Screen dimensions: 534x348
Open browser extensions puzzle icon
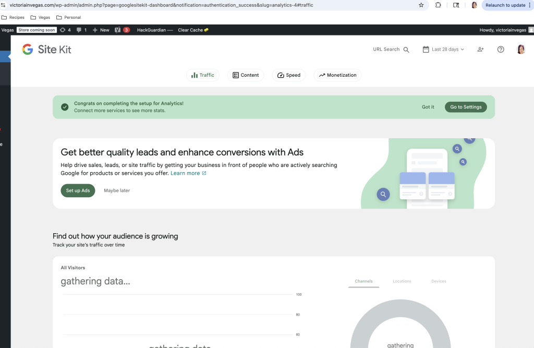438,5
